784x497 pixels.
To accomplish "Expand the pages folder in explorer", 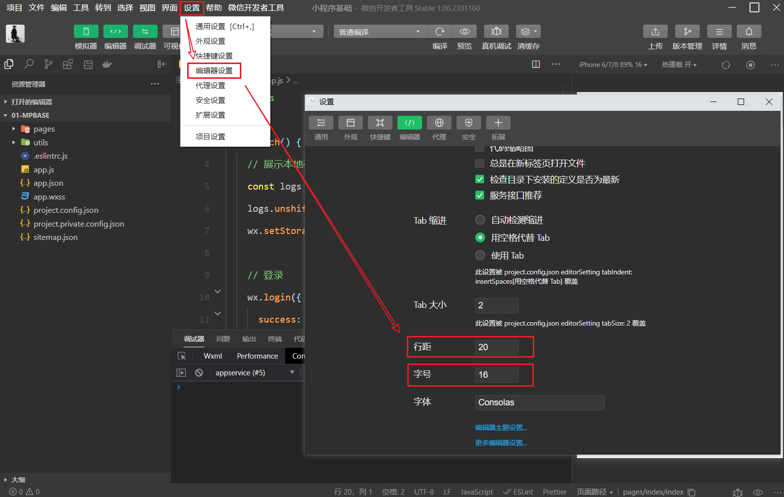I will 13,129.
